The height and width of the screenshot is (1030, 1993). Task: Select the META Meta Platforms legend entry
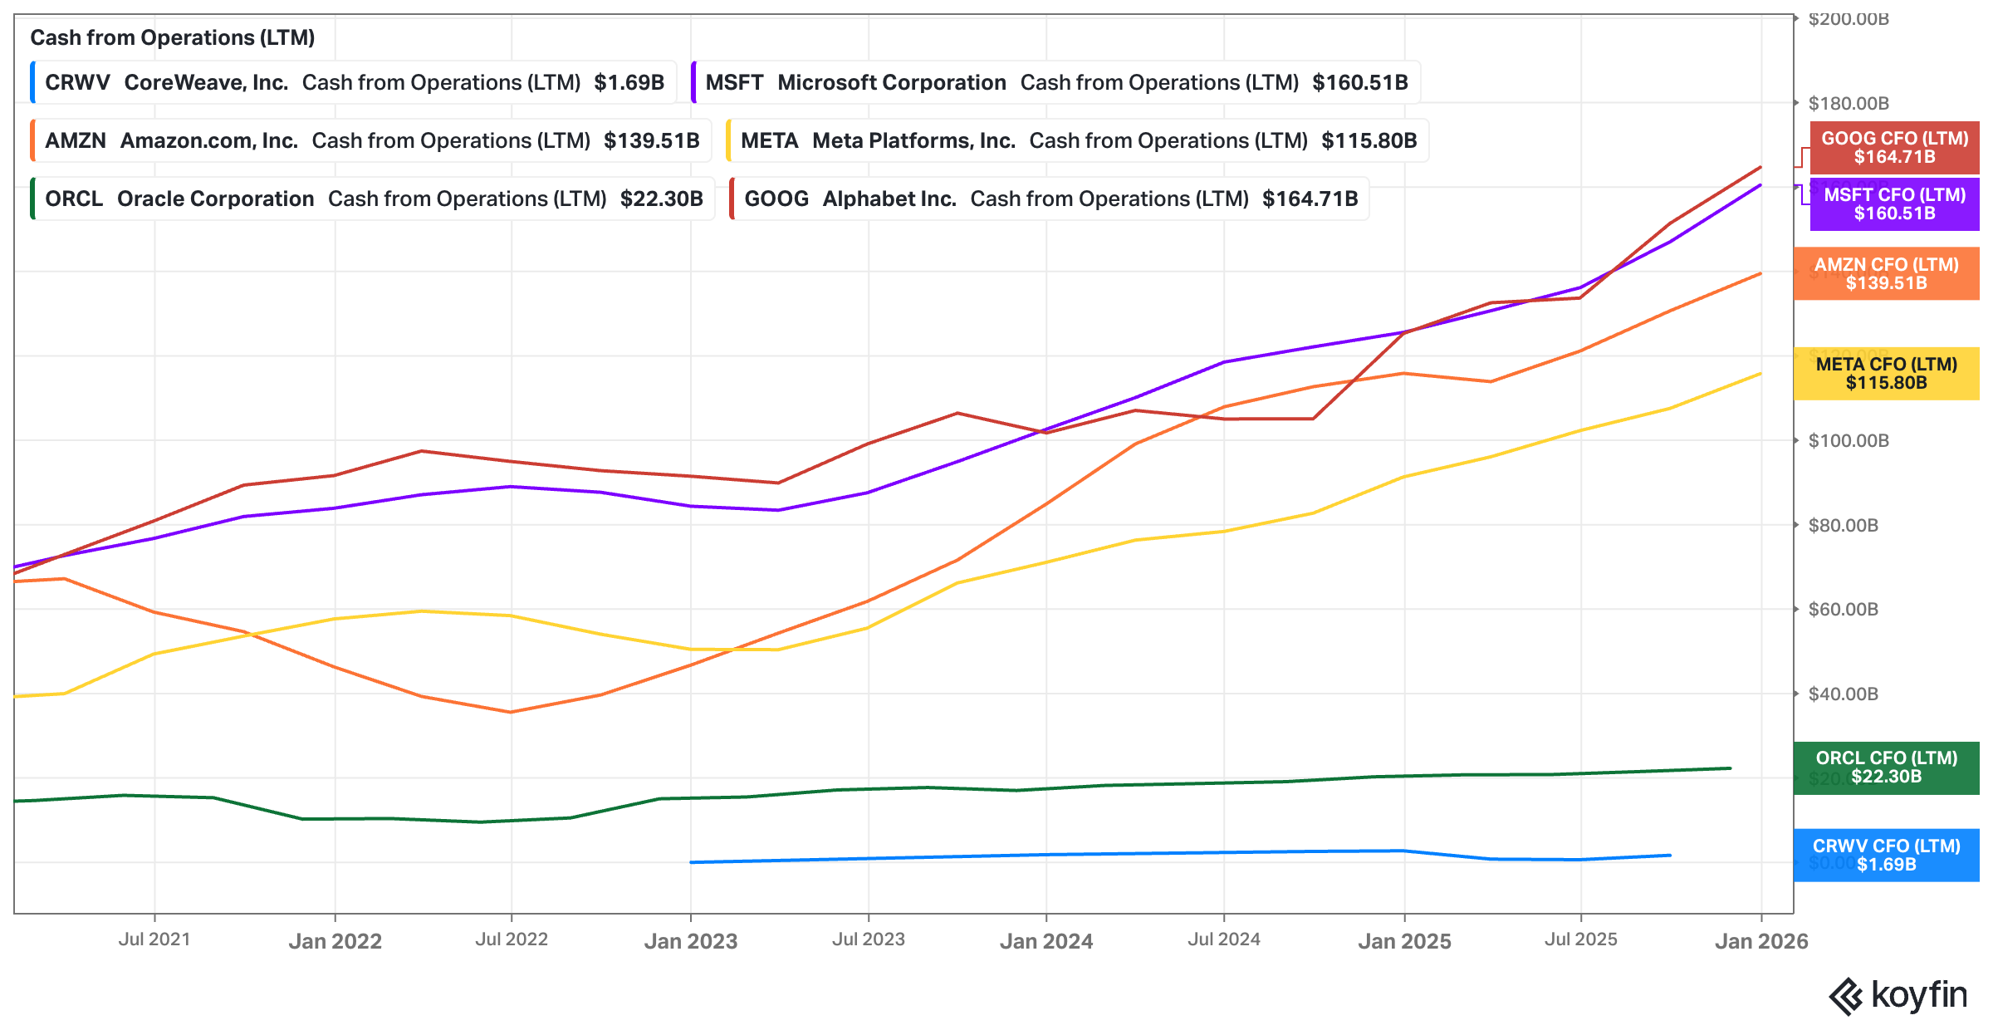point(1078,140)
